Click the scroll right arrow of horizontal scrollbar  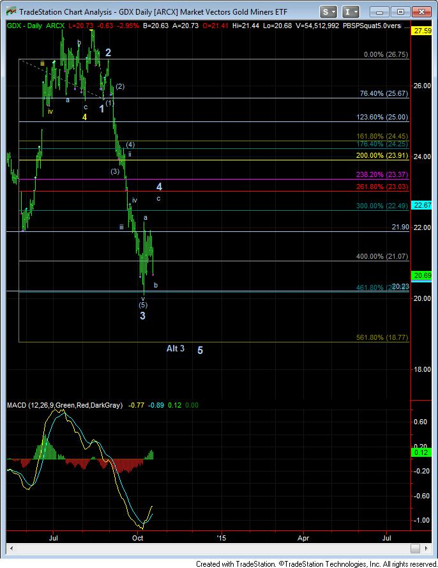427,548
